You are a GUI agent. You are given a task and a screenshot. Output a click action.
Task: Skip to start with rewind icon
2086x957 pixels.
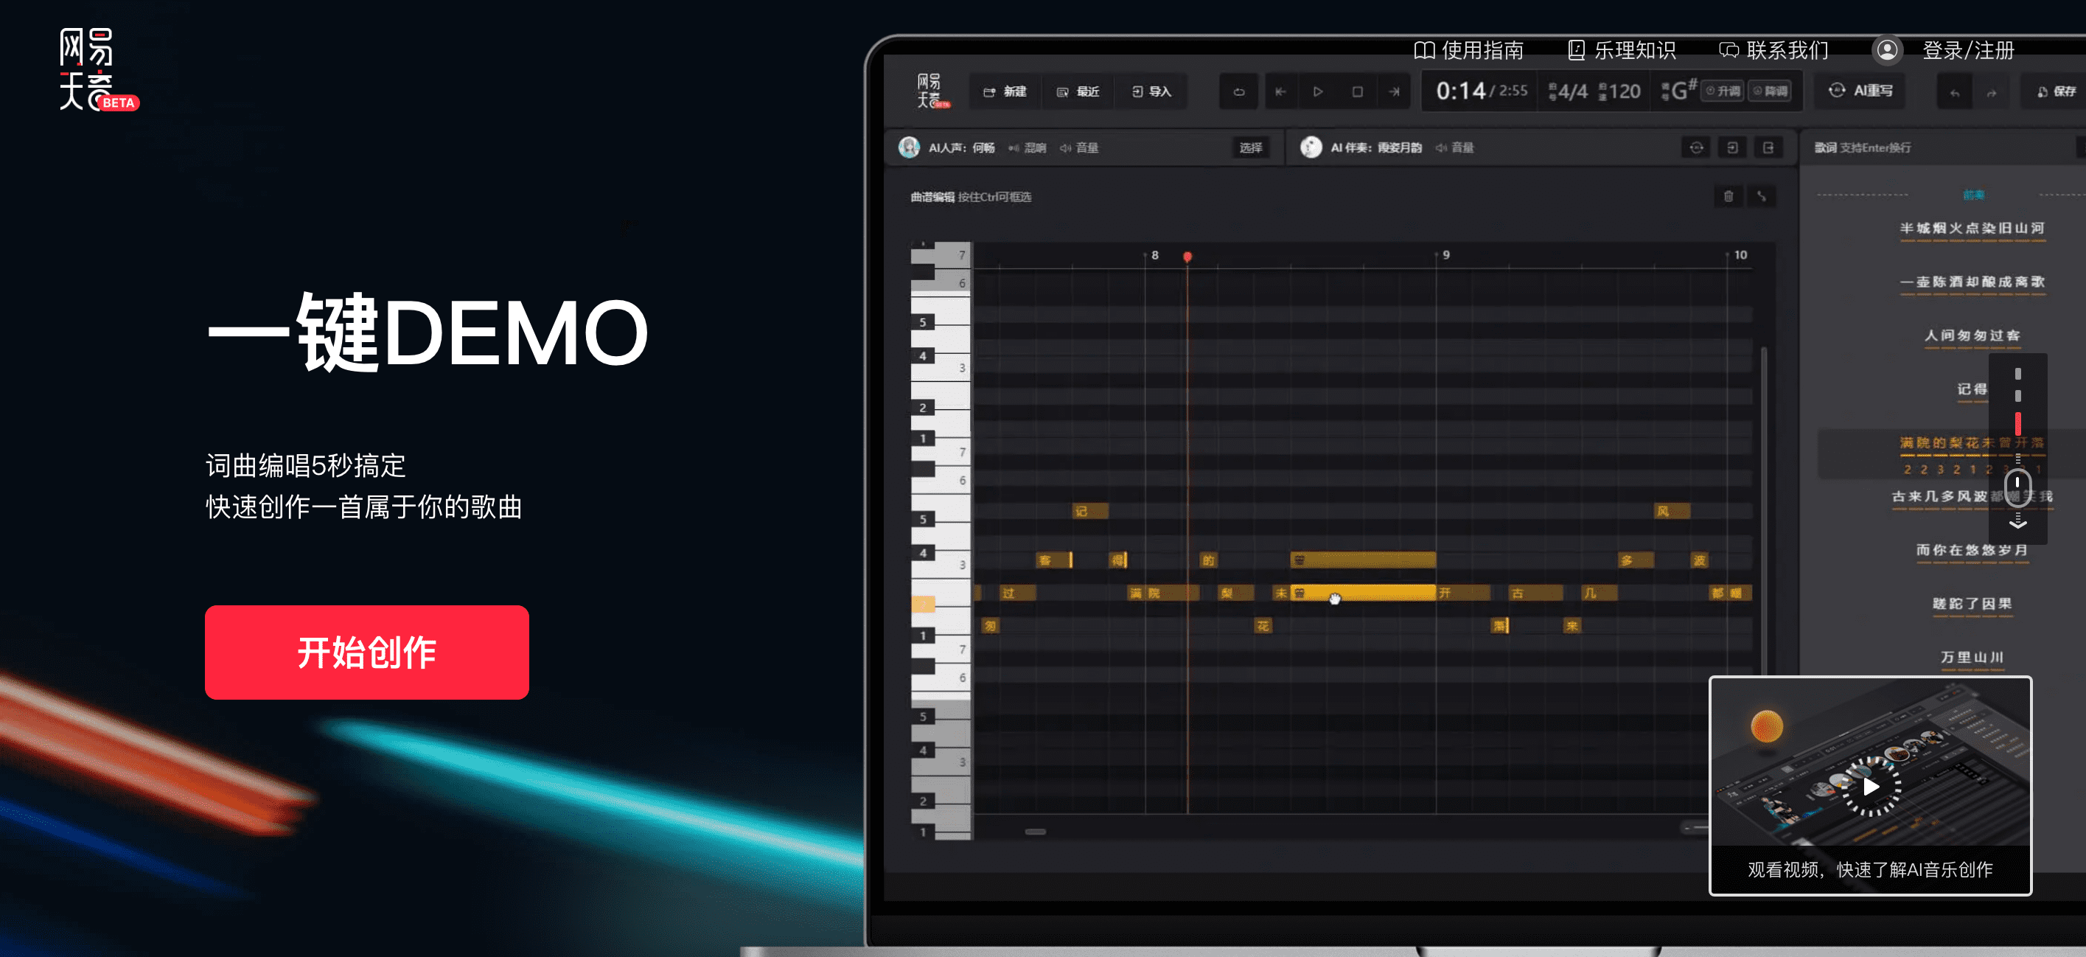click(x=1280, y=91)
